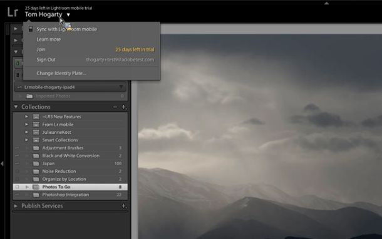Select the Photoshop Integration collection name
Viewport: 382px width, 239px height.
pyautogui.click(x=66, y=195)
